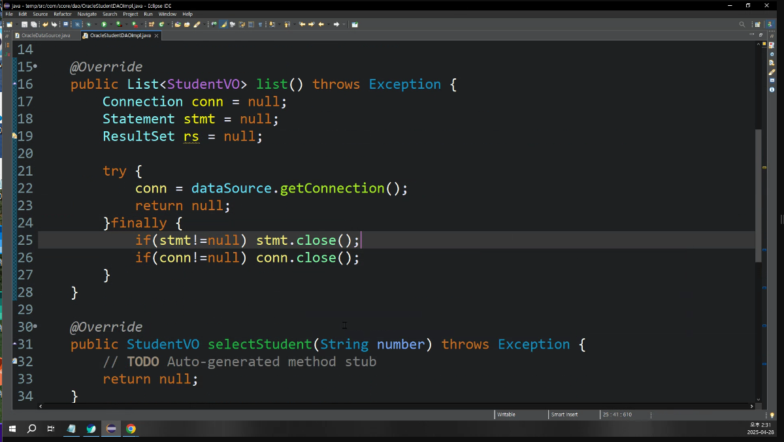Open the Navigate menu
The width and height of the screenshot is (784, 442).
(87, 14)
